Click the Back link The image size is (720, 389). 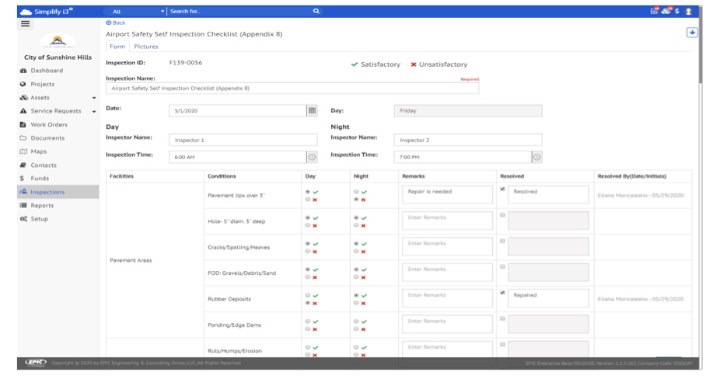116,23
